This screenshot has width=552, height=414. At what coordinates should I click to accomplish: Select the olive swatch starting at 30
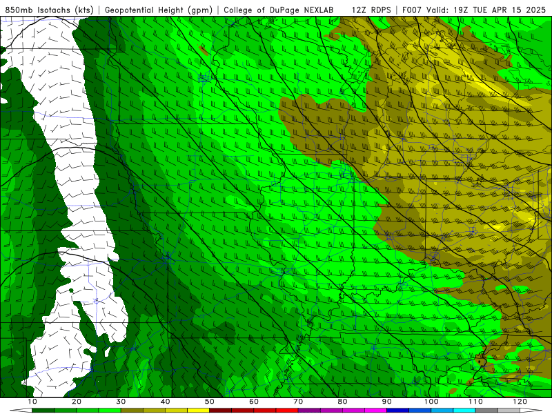[132, 411]
